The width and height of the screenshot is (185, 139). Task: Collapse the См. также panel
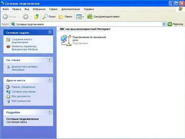(50, 60)
